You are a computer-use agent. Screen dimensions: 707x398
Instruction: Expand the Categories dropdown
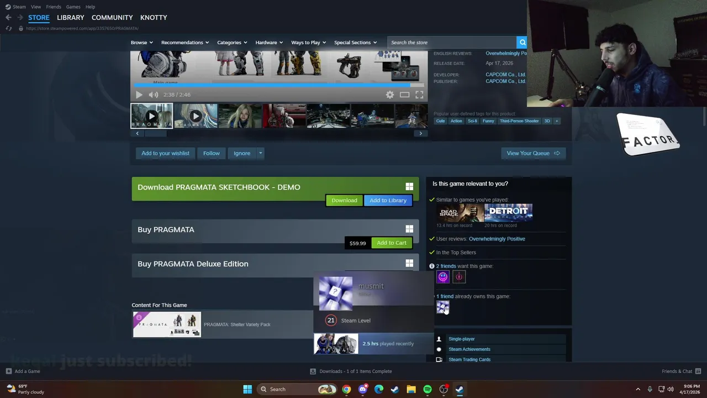[x=231, y=43]
